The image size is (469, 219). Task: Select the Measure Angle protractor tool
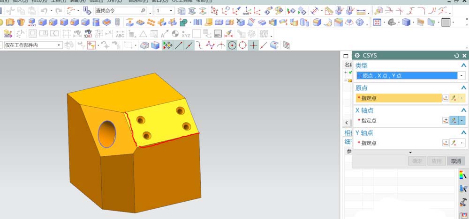point(329,11)
